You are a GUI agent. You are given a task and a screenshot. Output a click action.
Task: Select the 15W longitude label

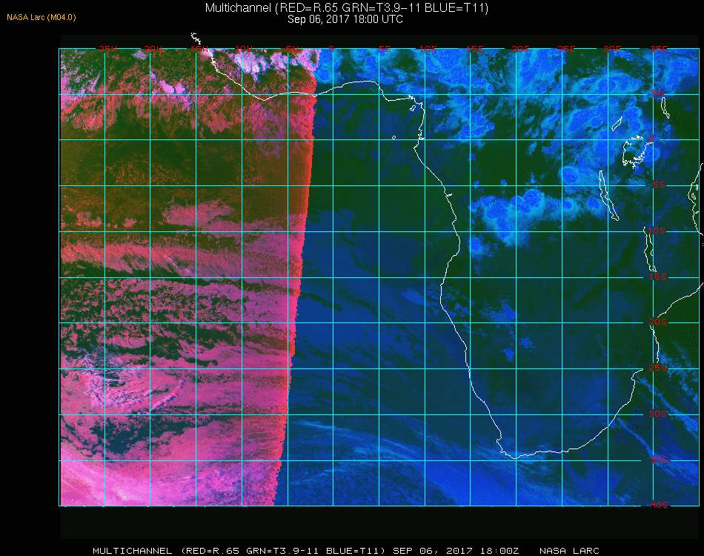[199, 48]
